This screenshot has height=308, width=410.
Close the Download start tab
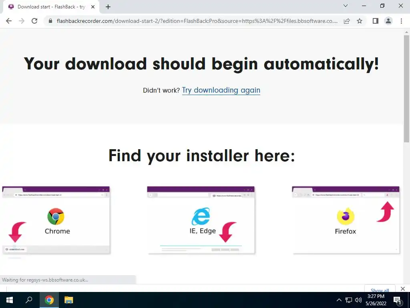pos(93,7)
